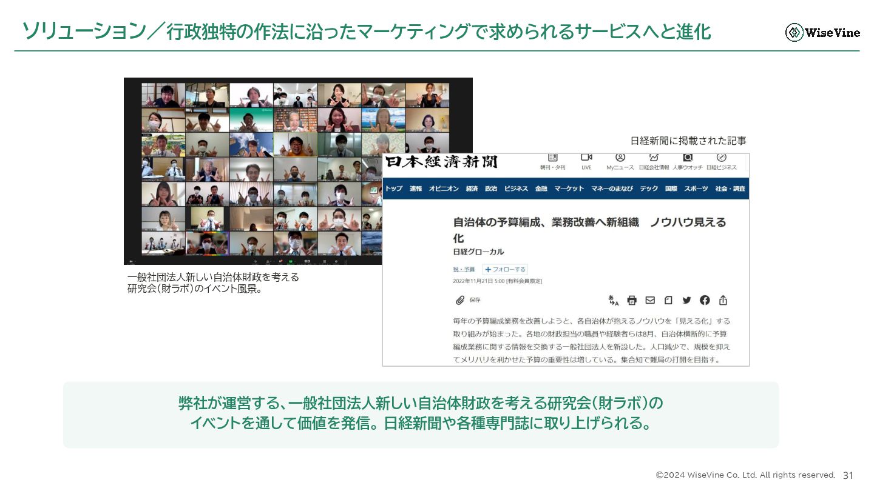Click the clipping note icon

tap(668, 300)
